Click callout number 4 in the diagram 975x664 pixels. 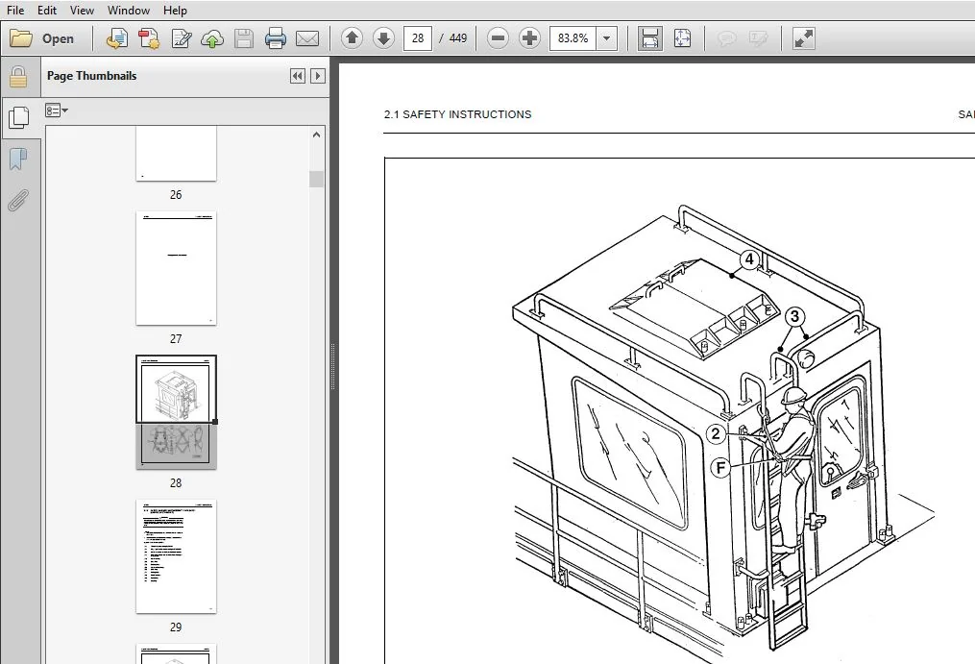click(x=749, y=259)
